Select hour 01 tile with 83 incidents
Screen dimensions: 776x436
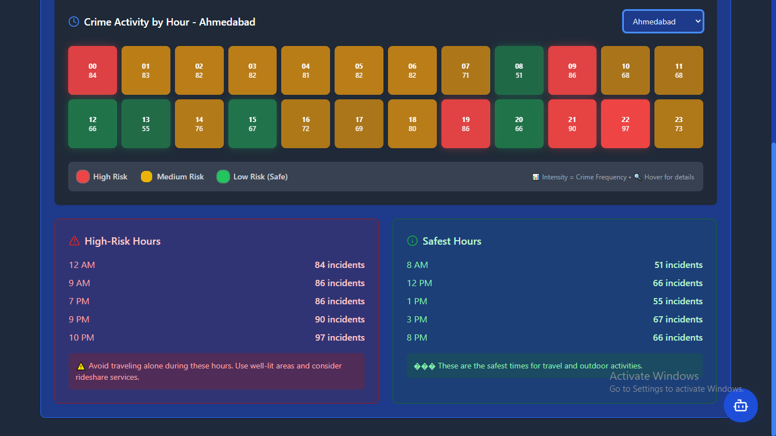(146, 70)
